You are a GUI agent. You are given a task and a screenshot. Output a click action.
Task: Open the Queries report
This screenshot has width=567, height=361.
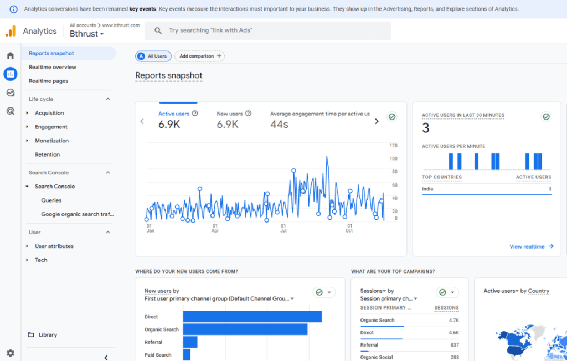(x=51, y=200)
